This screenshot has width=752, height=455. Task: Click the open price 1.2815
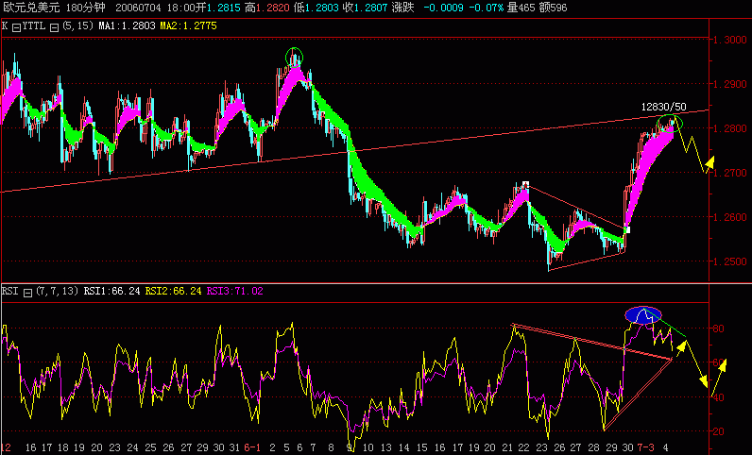224,8
